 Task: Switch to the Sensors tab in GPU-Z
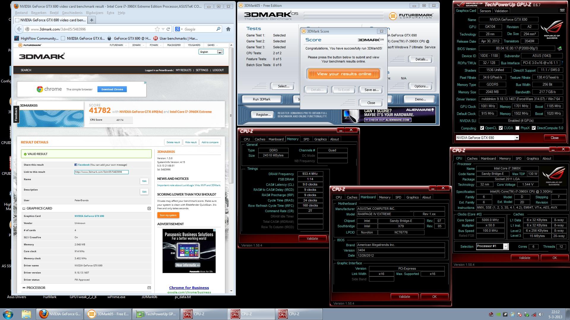point(485,11)
